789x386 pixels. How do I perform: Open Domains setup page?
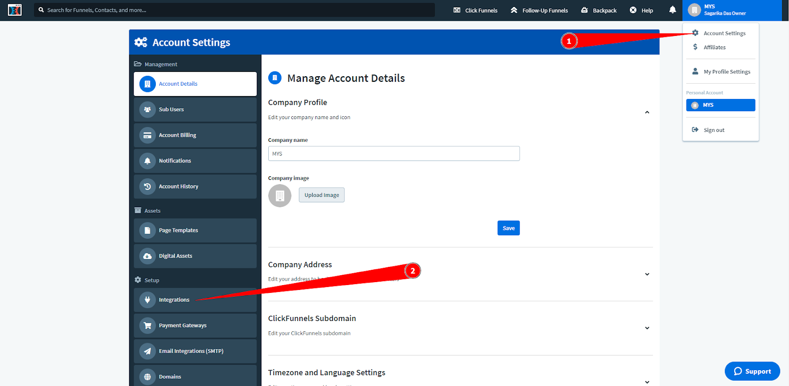(195, 376)
